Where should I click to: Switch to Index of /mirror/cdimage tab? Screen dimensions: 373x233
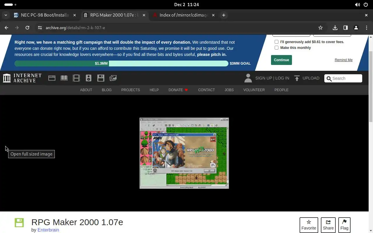tap(184, 15)
